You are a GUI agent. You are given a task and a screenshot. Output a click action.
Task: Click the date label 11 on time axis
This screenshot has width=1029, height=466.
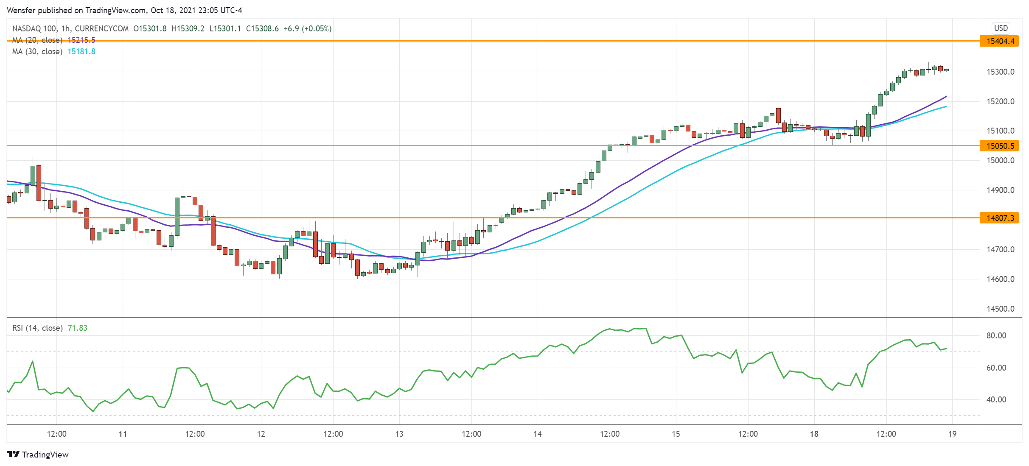pyautogui.click(x=123, y=434)
